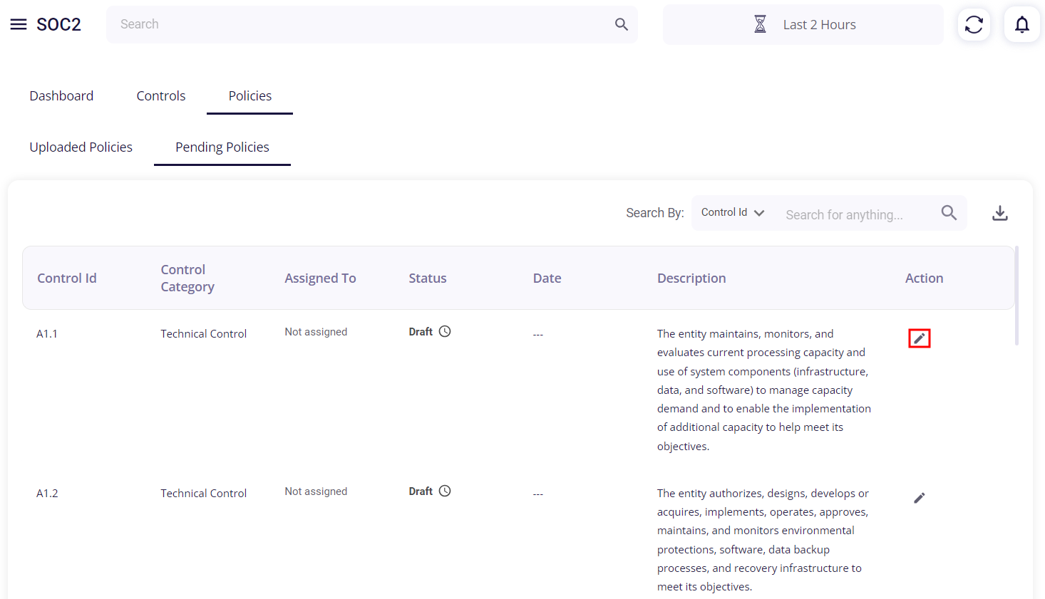The width and height of the screenshot is (1045, 599).
Task: Click the policy table search magnifier icon
Action: pos(949,212)
